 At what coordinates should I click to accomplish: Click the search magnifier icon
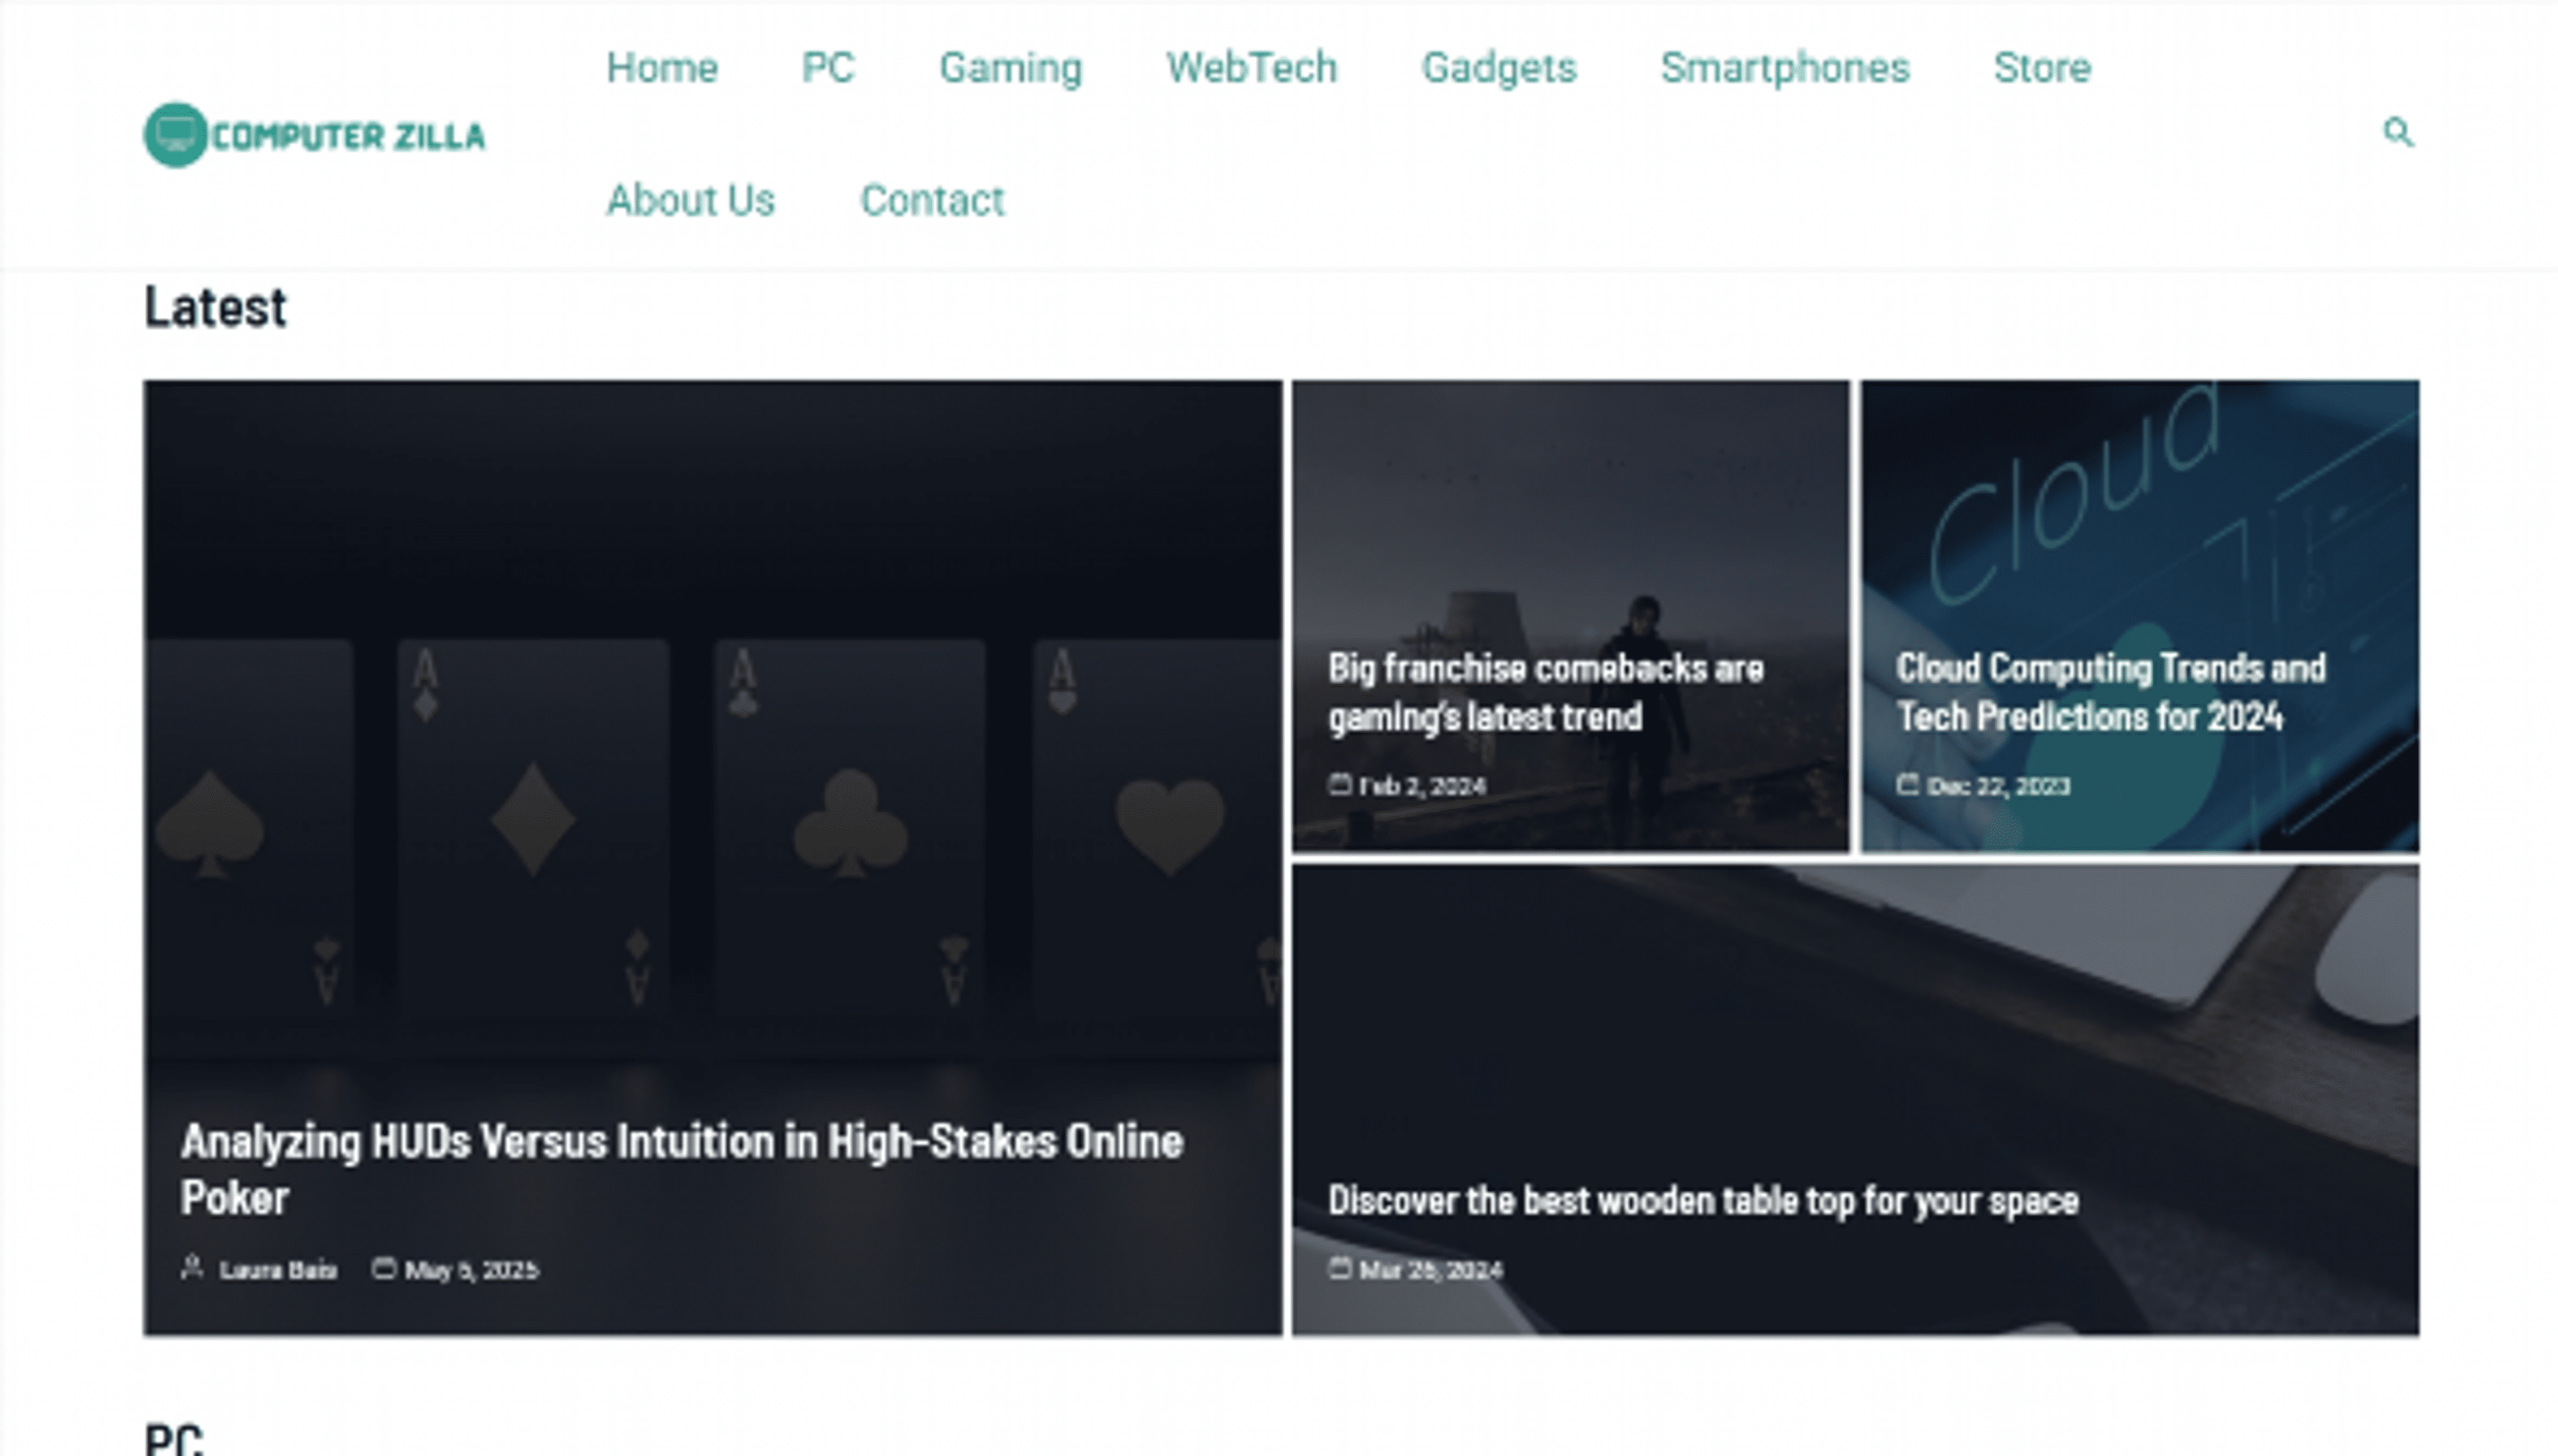[x=2397, y=132]
